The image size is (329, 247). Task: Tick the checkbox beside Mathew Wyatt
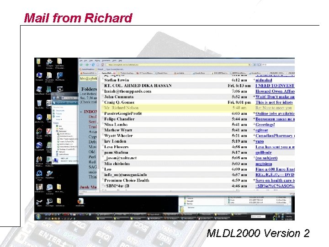[103, 130]
